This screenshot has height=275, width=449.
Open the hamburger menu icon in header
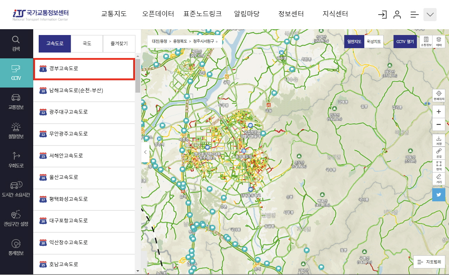tap(414, 15)
